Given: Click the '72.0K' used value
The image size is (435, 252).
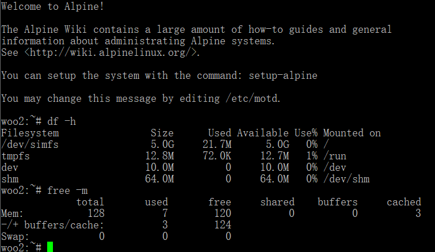Looking at the screenshot, I should [217, 156].
